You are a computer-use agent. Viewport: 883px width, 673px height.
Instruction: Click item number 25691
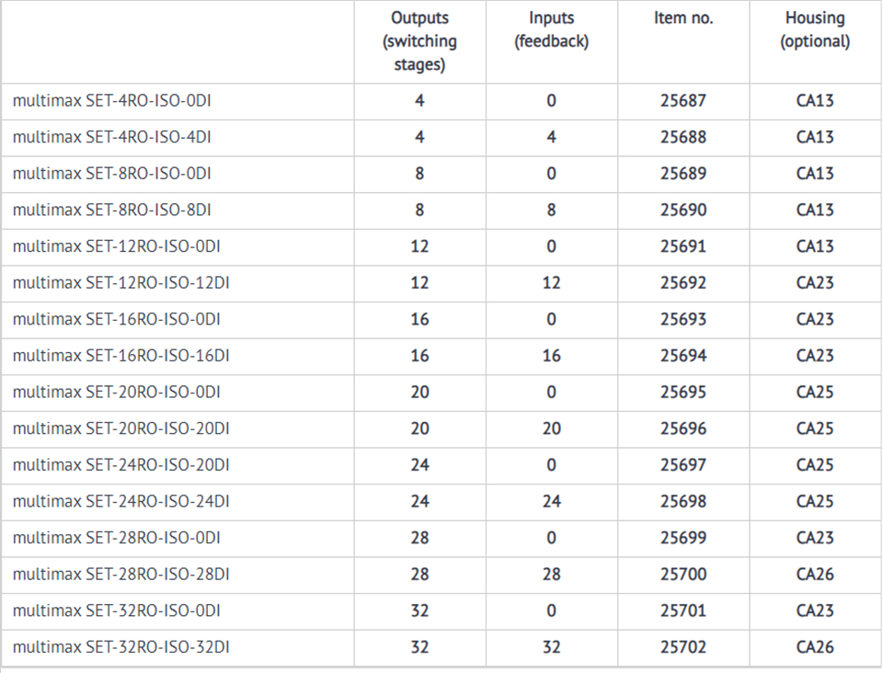point(682,246)
